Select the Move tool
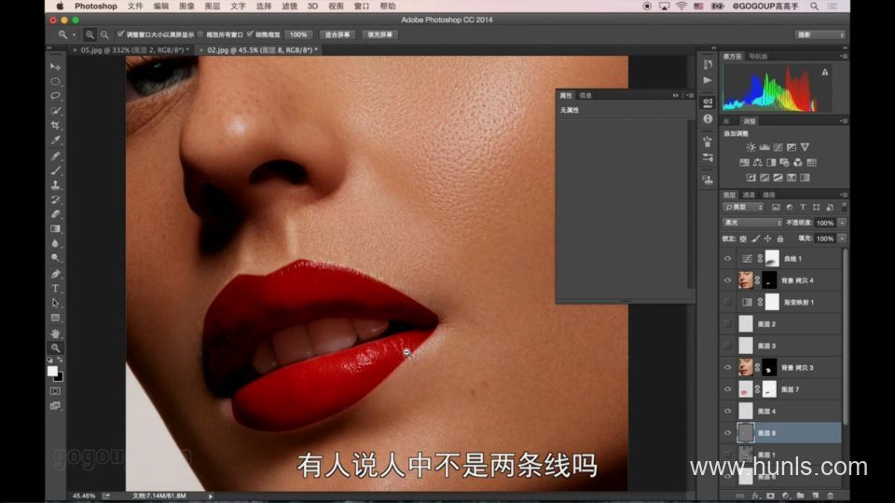Viewport: 895px width, 503px height. (x=55, y=67)
